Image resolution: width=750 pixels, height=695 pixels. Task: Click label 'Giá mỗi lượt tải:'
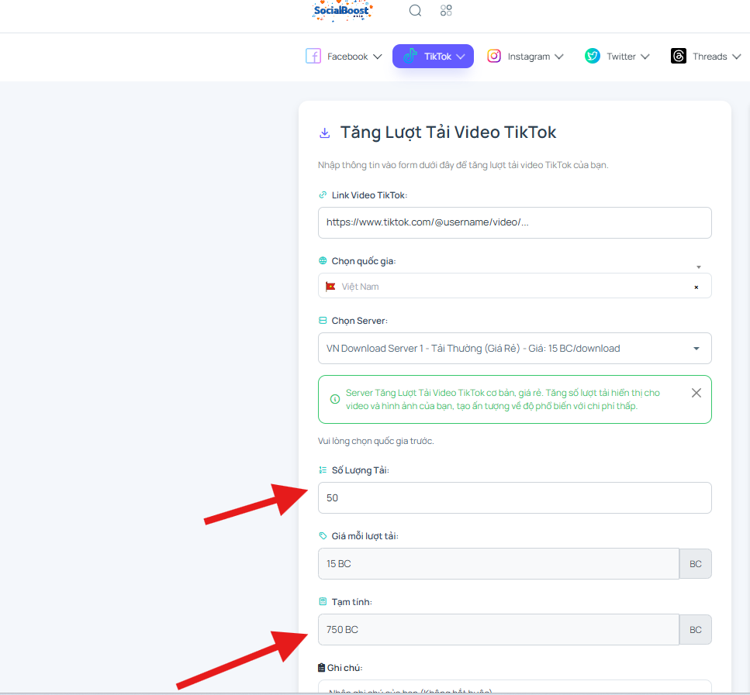point(365,536)
